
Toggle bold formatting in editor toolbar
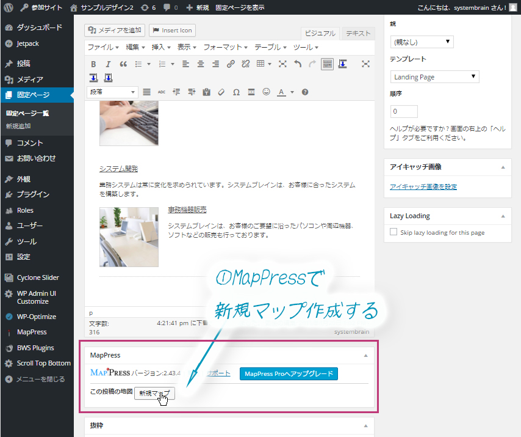click(93, 64)
